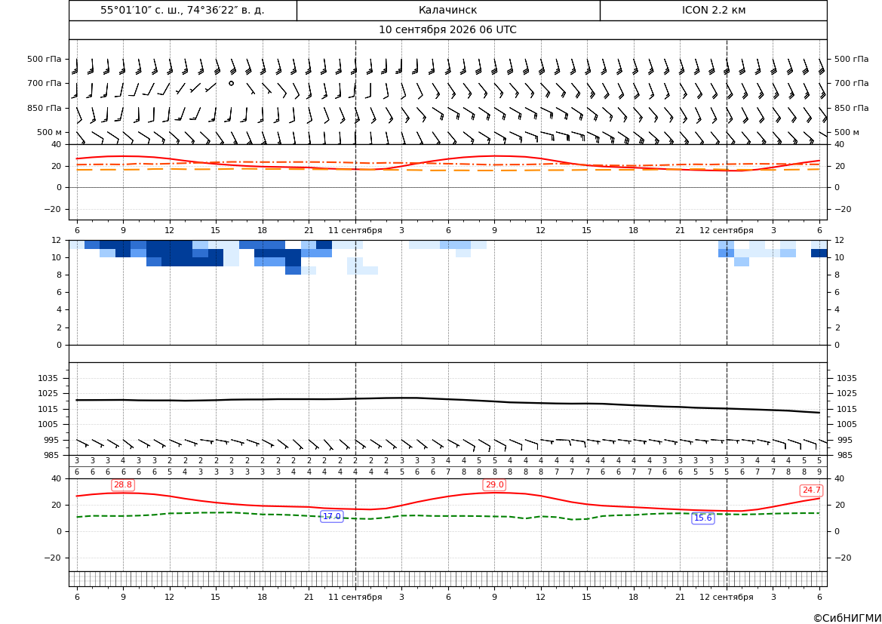882x624 pixels.
Task: Click the black sea-level pressure curve
Action: [447, 399]
